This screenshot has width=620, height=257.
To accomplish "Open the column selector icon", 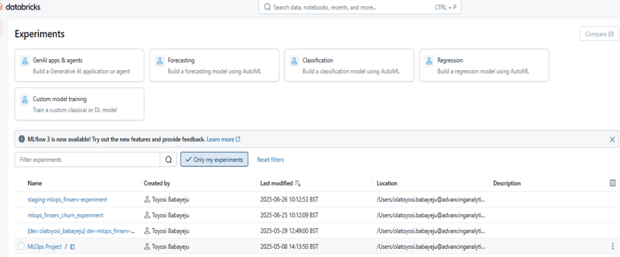I will 613,184.
